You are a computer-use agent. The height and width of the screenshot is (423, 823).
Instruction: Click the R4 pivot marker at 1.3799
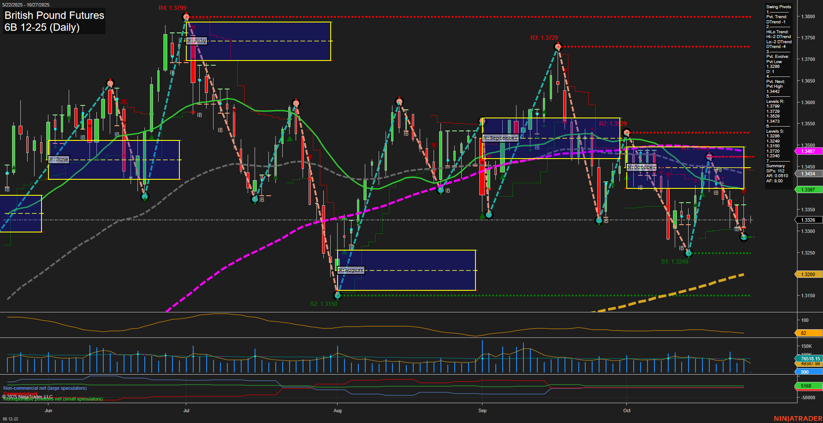click(186, 16)
